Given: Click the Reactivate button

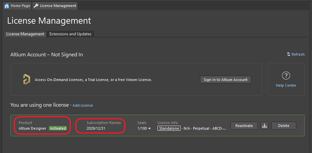Looking at the screenshot, I should 244,126.
